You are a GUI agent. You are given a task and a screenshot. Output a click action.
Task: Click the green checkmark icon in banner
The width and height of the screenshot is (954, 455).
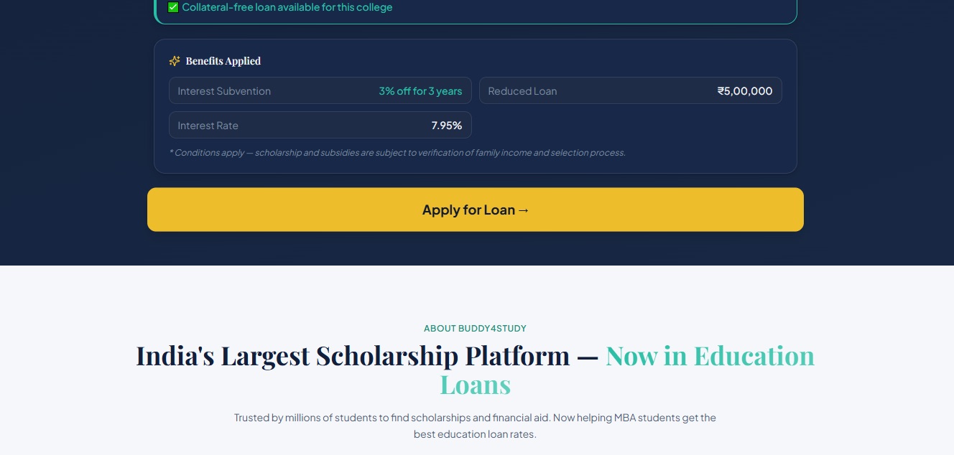173,7
